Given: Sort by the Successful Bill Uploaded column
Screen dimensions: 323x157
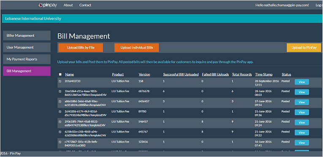Looking at the screenshot, I should pos(181,74).
